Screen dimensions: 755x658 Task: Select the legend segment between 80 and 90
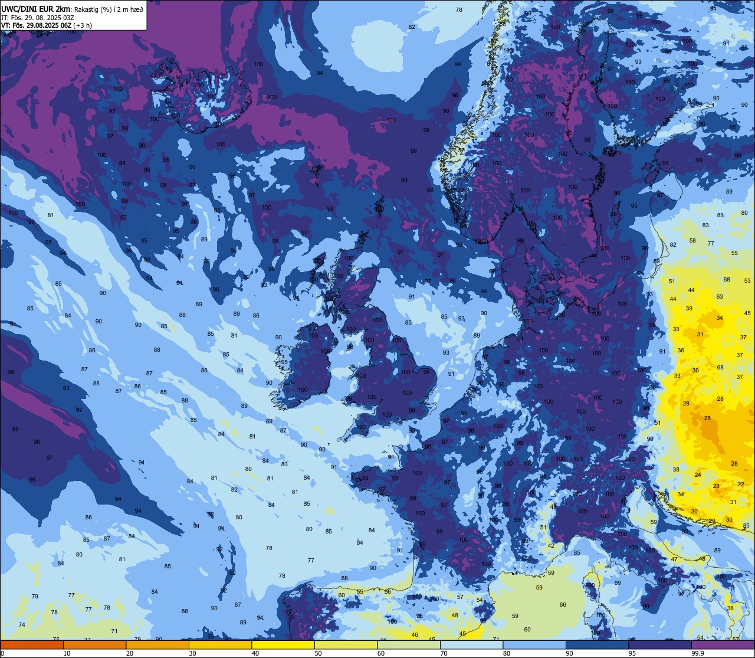[534, 644]
